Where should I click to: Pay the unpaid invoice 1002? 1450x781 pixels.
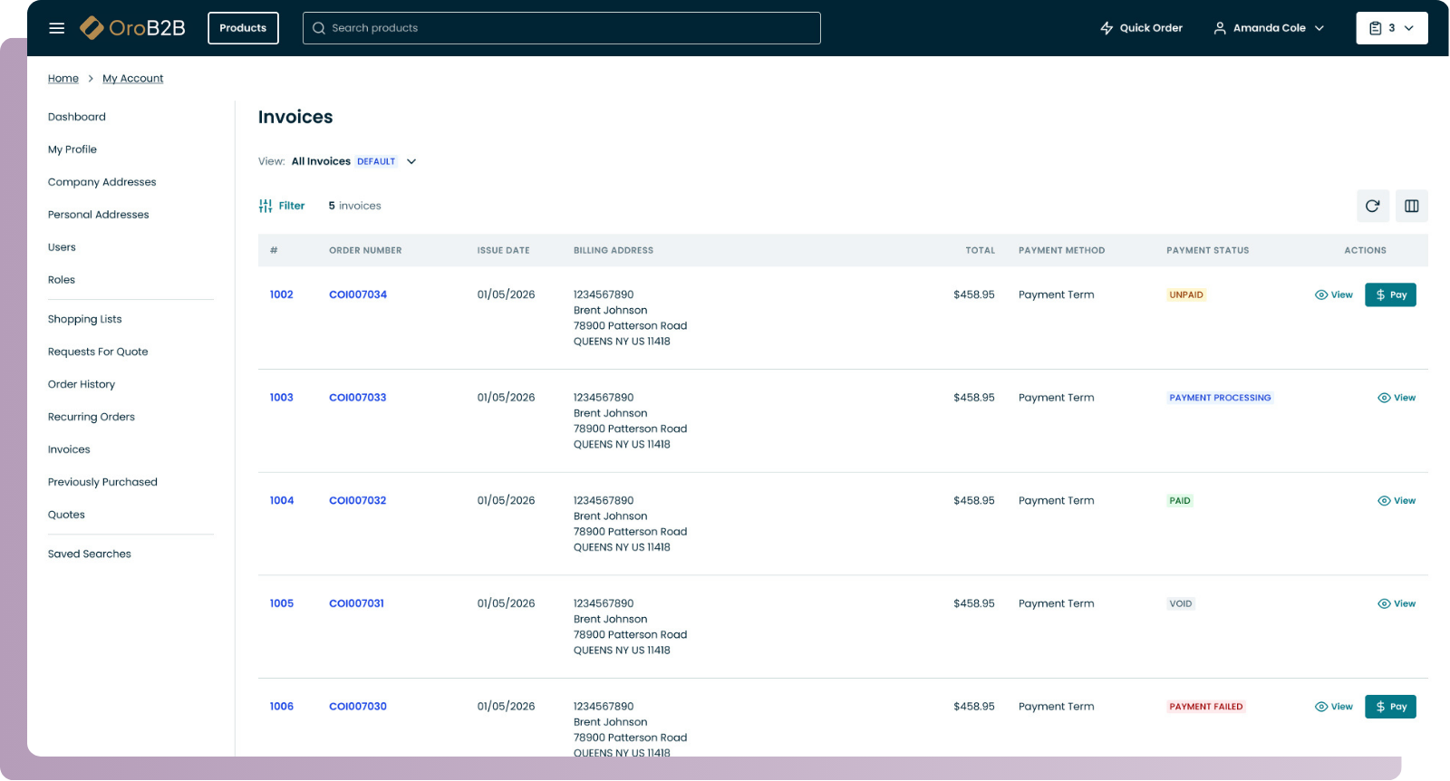(1390, 294)
